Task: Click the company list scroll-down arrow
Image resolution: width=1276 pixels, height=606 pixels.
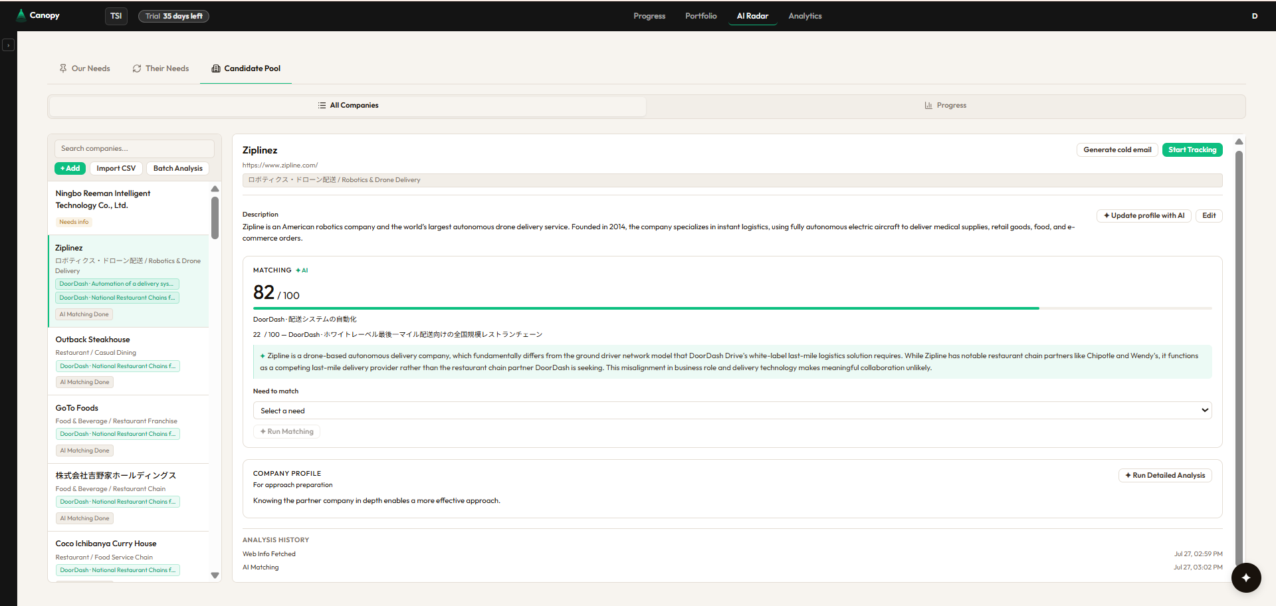Action: point(215,575)
